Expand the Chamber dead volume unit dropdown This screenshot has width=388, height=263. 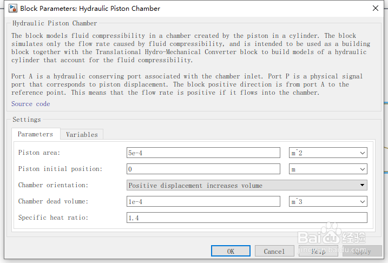point(328,202)
